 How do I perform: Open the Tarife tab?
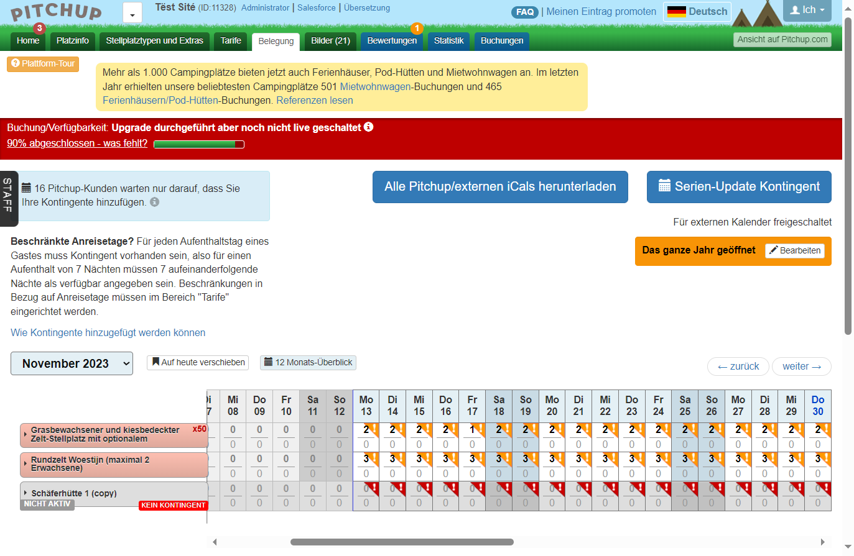[231, 41]
